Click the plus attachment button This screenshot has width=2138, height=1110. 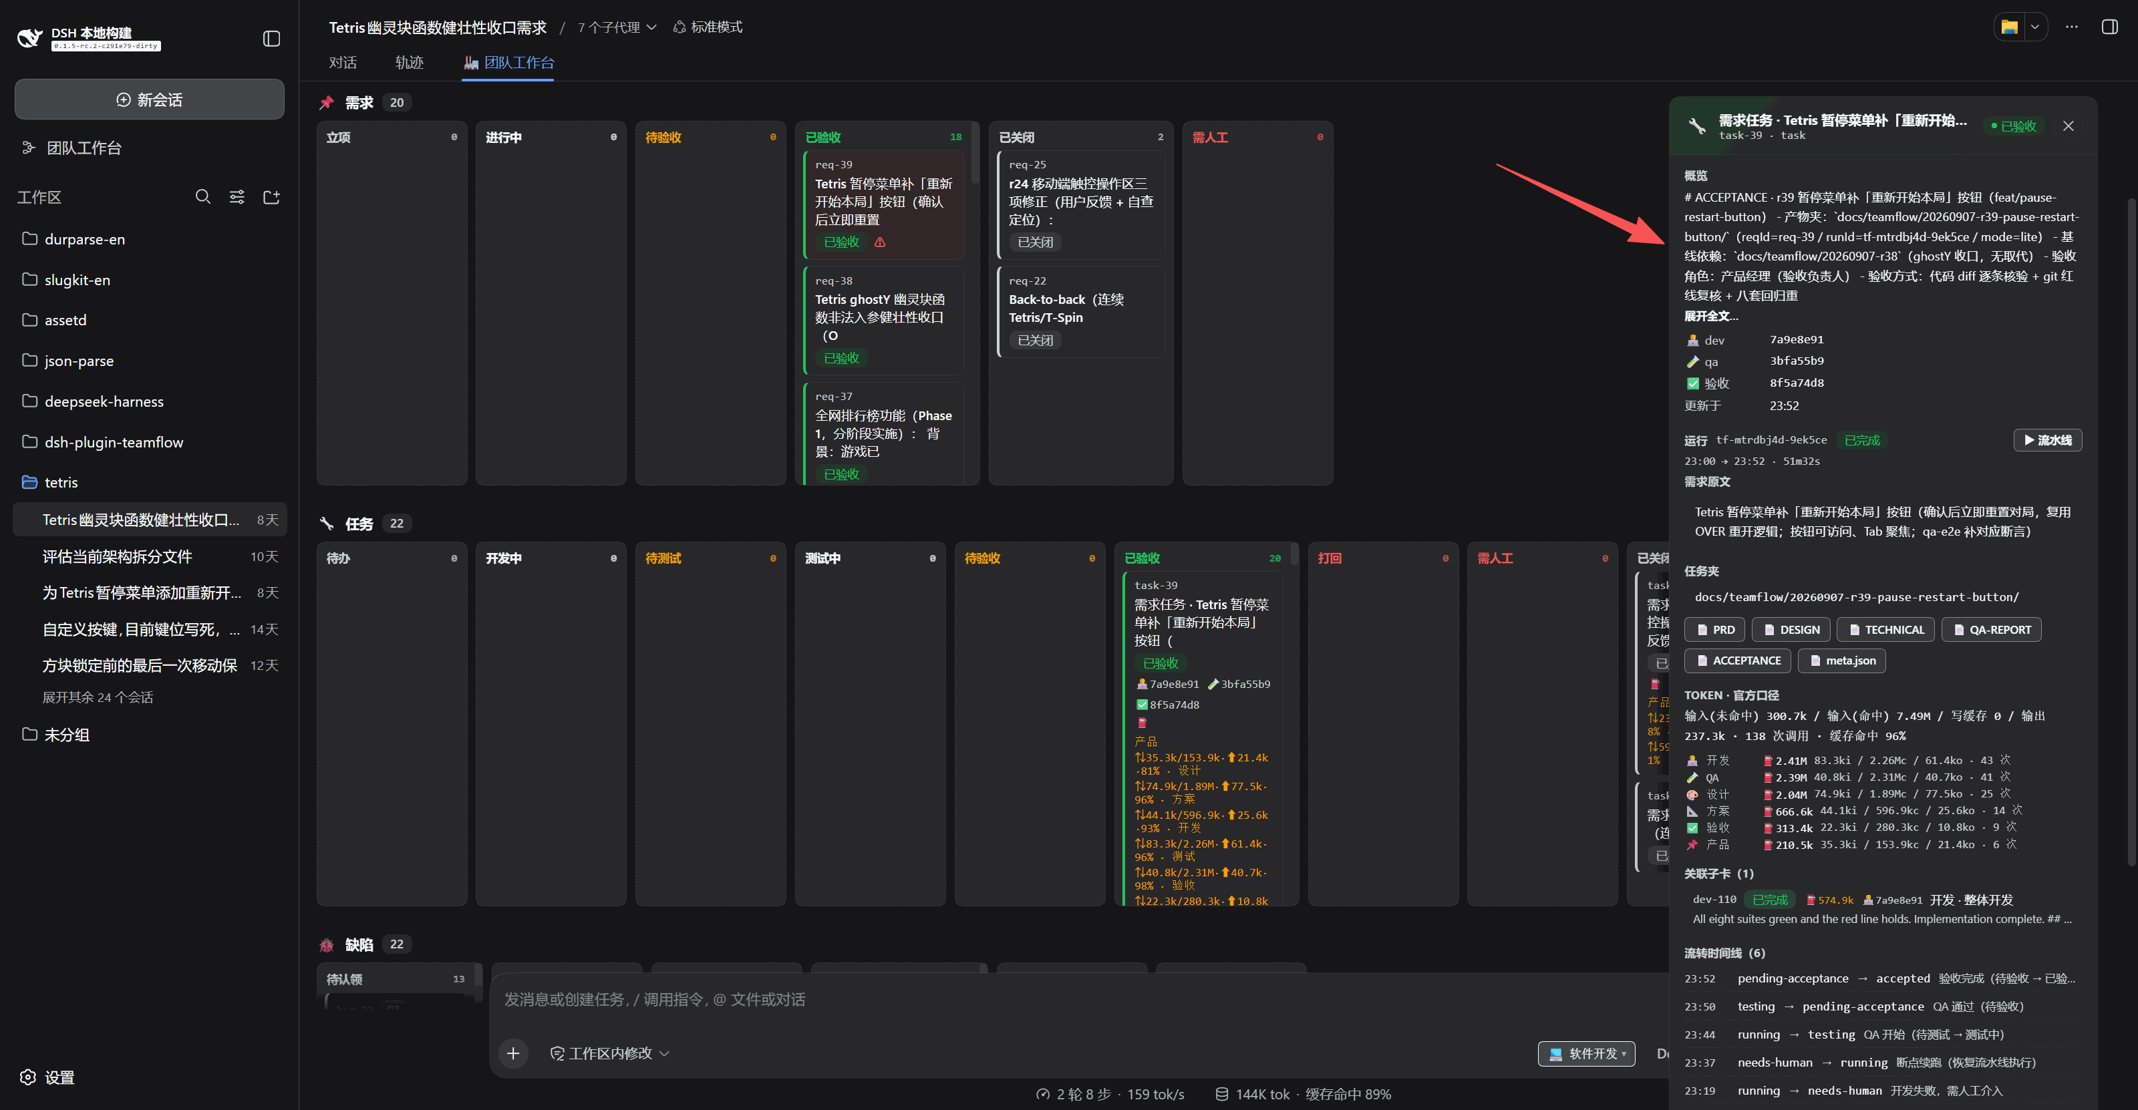tap(513, 1053)
